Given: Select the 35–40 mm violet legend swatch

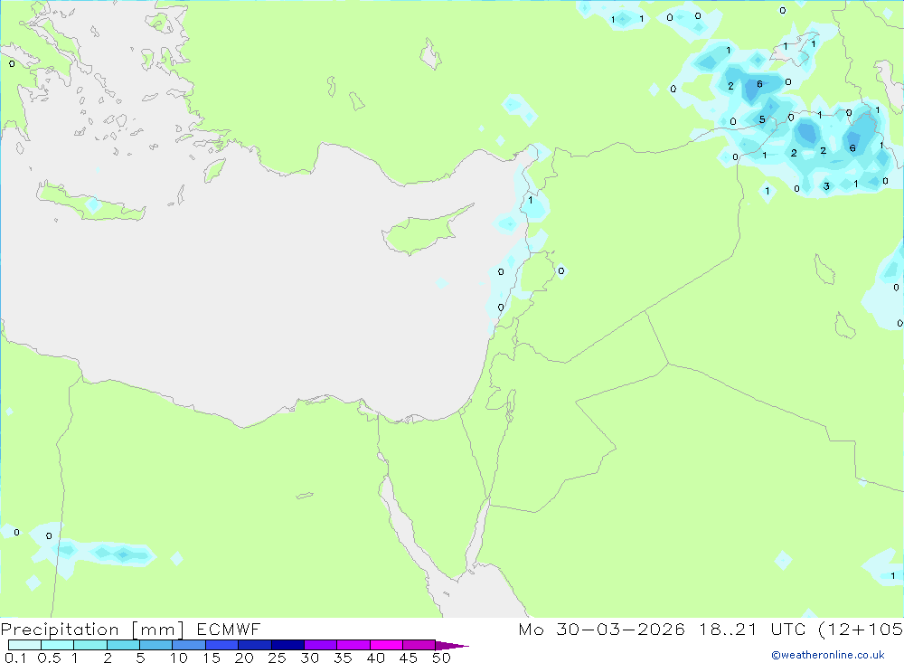Looking at the screenshot, I should tap(353, 645).
